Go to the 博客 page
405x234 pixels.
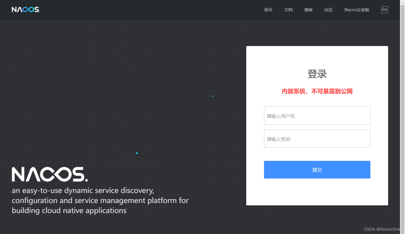click(x=308, y=10)
